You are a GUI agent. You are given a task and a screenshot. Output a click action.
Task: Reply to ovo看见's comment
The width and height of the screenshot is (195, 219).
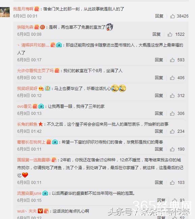159,114
